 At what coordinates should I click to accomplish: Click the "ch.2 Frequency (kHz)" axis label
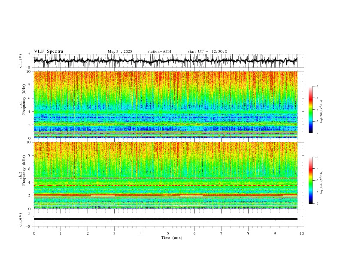[x=23, y=170]
